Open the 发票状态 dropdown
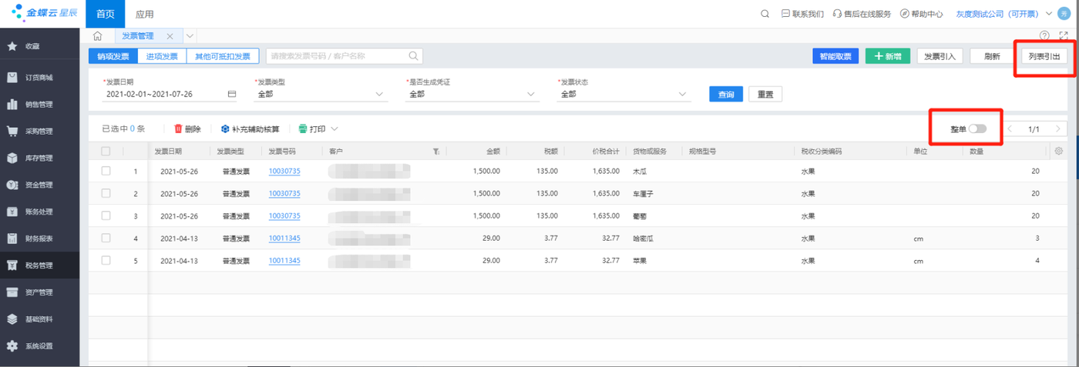1079x367 pixels. point(624,94)
